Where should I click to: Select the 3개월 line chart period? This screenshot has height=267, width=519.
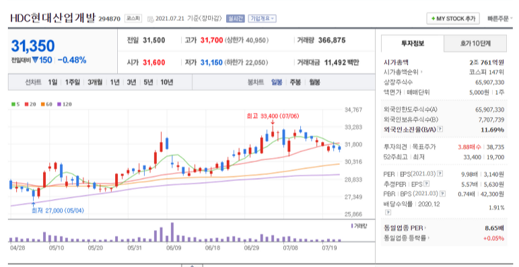point(95,82)
